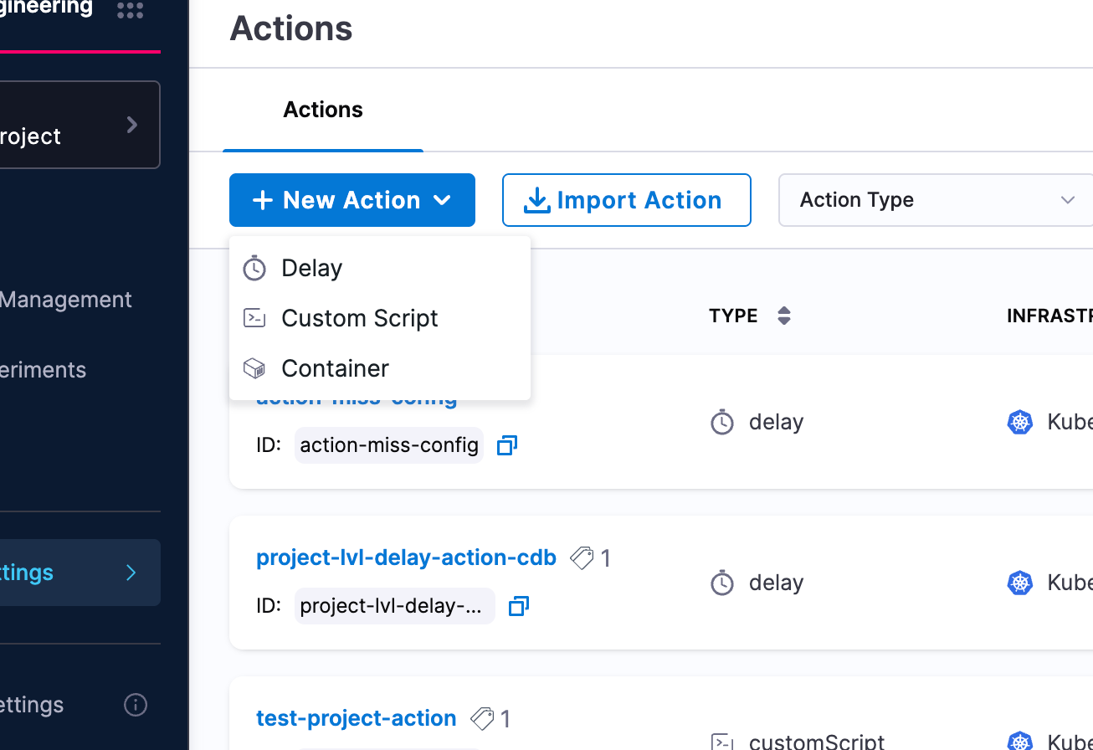Select the stopwatch icon beside Delay option
Screen dimensions: 1093x750
[254, 267]
